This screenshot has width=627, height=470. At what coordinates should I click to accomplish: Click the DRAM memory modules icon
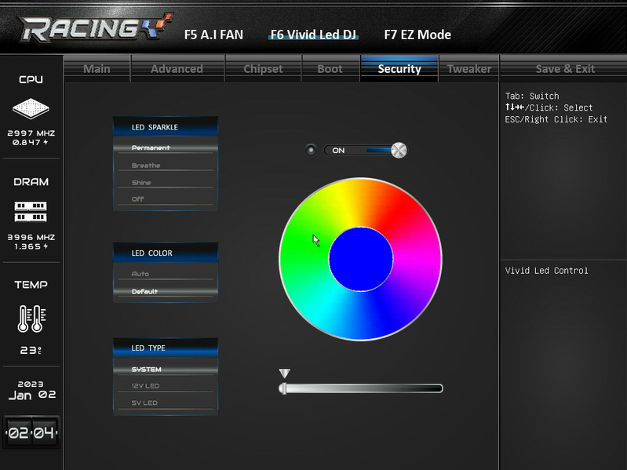click(31, 211)
